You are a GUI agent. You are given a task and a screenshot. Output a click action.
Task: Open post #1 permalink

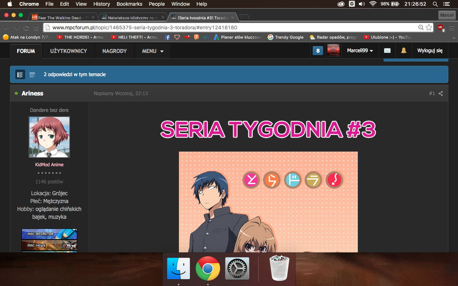432,94
